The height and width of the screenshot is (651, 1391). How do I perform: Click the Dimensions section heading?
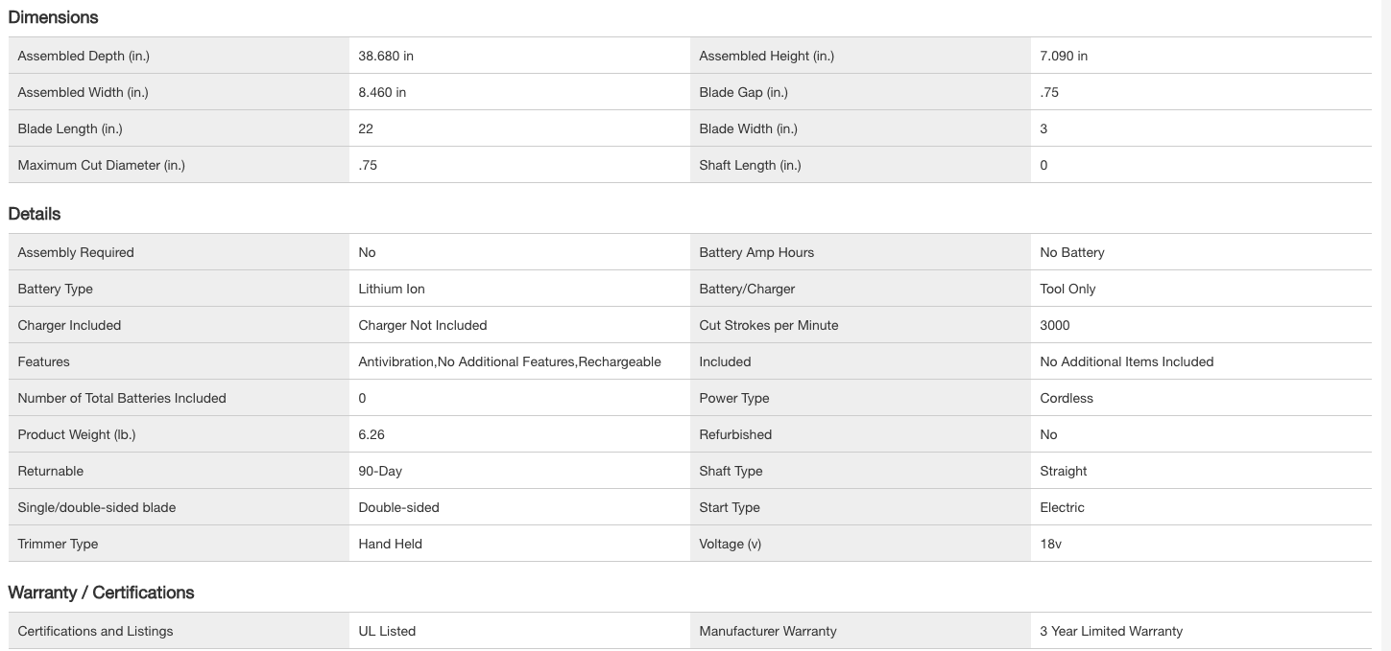(53, 17)
